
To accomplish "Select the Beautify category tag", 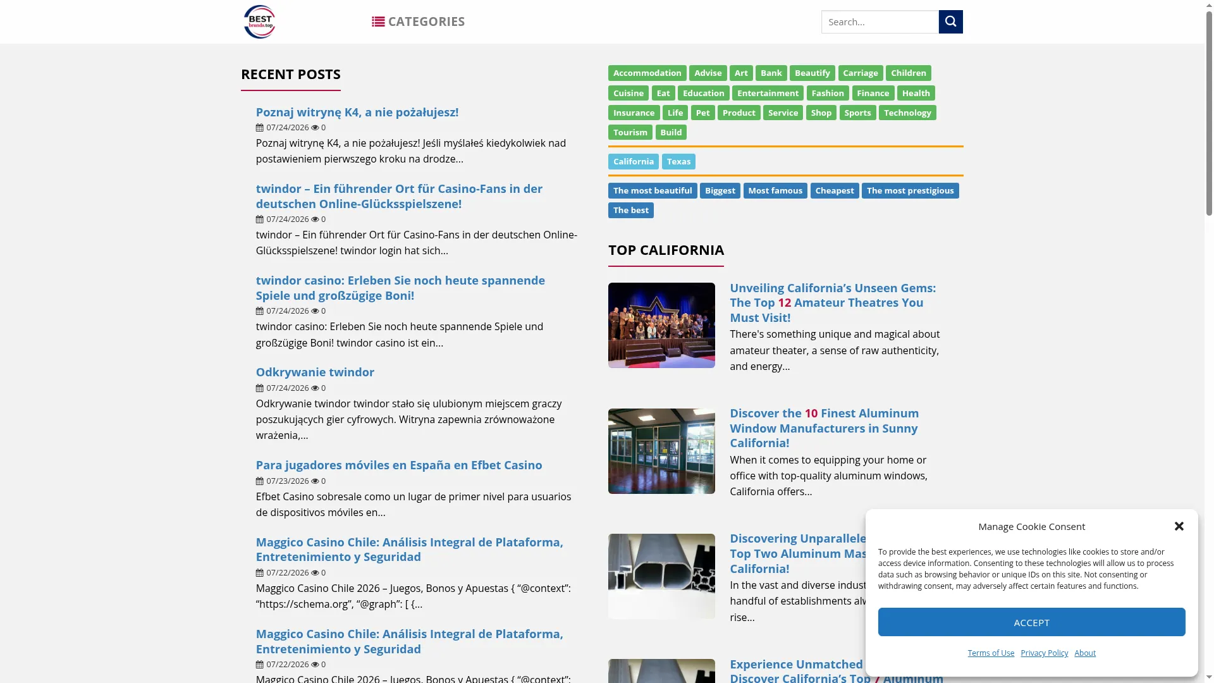I will click(812, 73).
